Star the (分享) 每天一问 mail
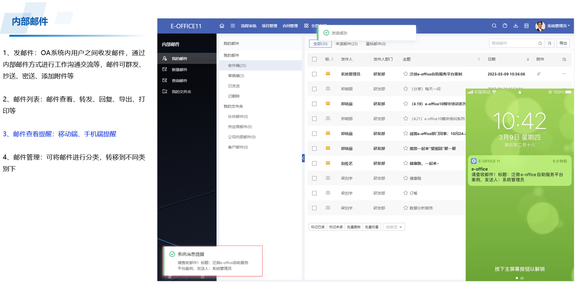 pyautogui.click(x=405, y=89)
